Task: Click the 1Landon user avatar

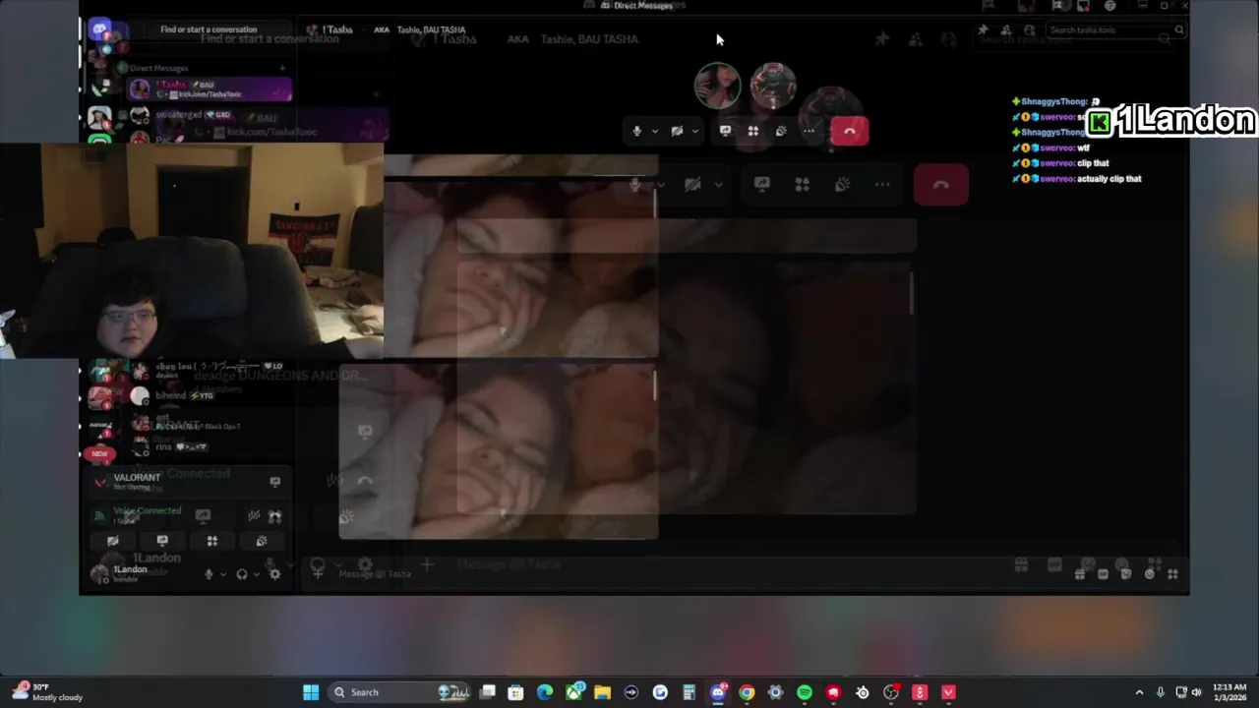Action: (x=98, y=574)
